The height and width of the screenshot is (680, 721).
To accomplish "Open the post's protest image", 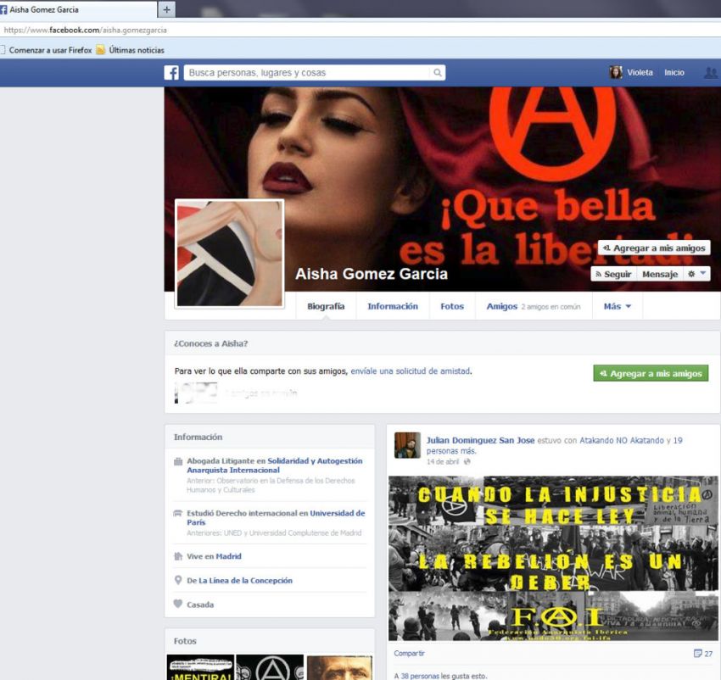I will click(x=553, y=558).
